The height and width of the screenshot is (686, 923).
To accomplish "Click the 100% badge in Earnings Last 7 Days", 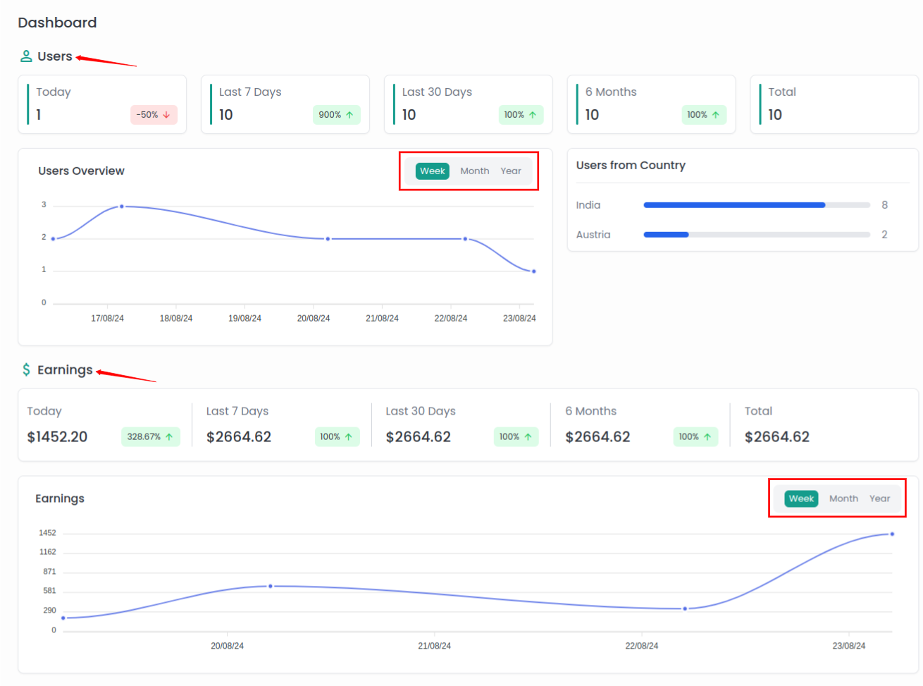I will 337,437.
